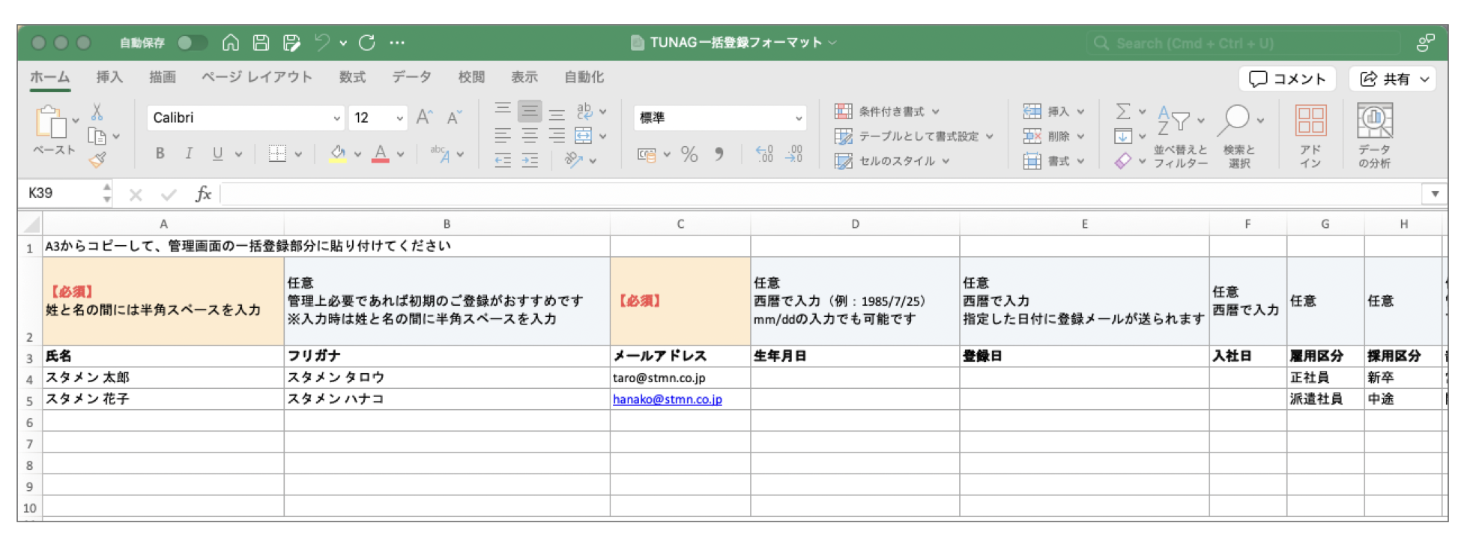Open the 挿入 ribbon tab
The height and width of the screenshot is (541, 1473).
tap(109, 77)
